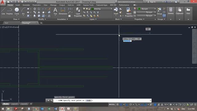The image size is (197, 111).
Task: Switch to the Manage ribbon tab
Action: tap(53, 5)
